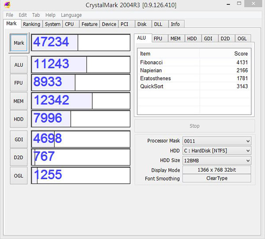Screen dimensions: 265x239
Task: Run the full Mark benchmark button
Action: tap(19, 43)
